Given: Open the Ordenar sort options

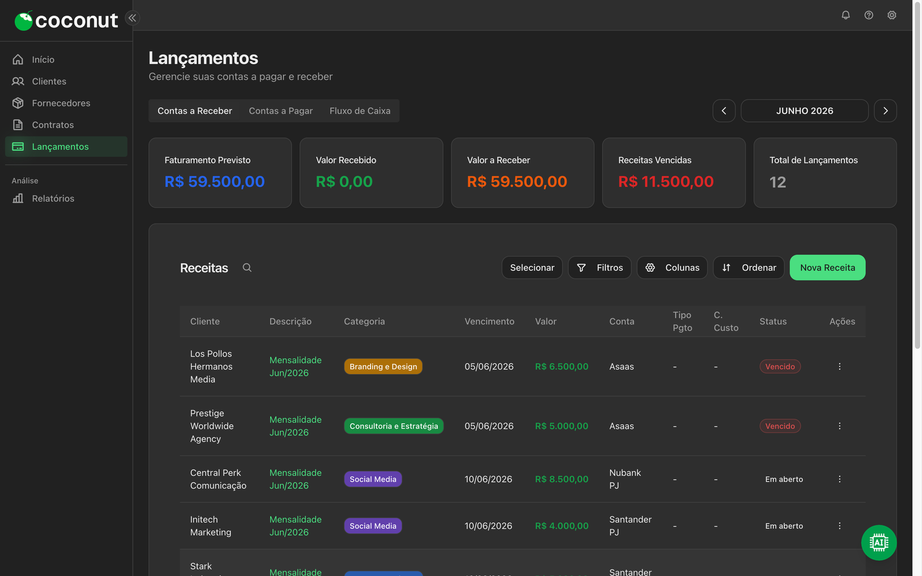Looking at the screenshot, I should click(749, 268).
